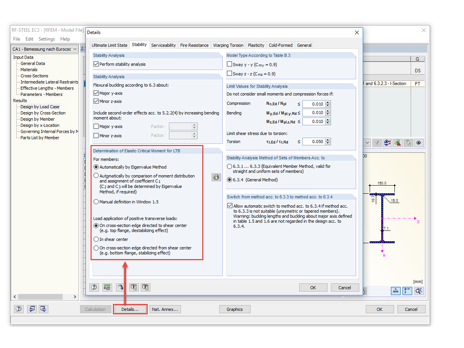Open Warping Torsion tab
464x348 pixels.
[x=228, y=45]
